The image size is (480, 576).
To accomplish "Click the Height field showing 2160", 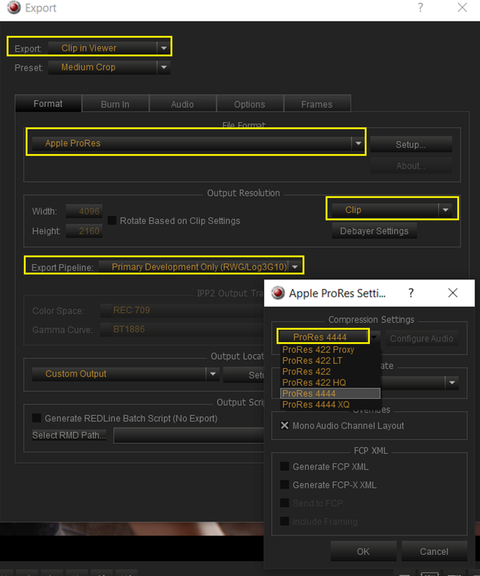I will (84, 231).
